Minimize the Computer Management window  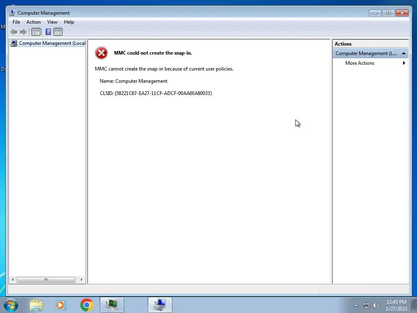(x=375, y=13)
